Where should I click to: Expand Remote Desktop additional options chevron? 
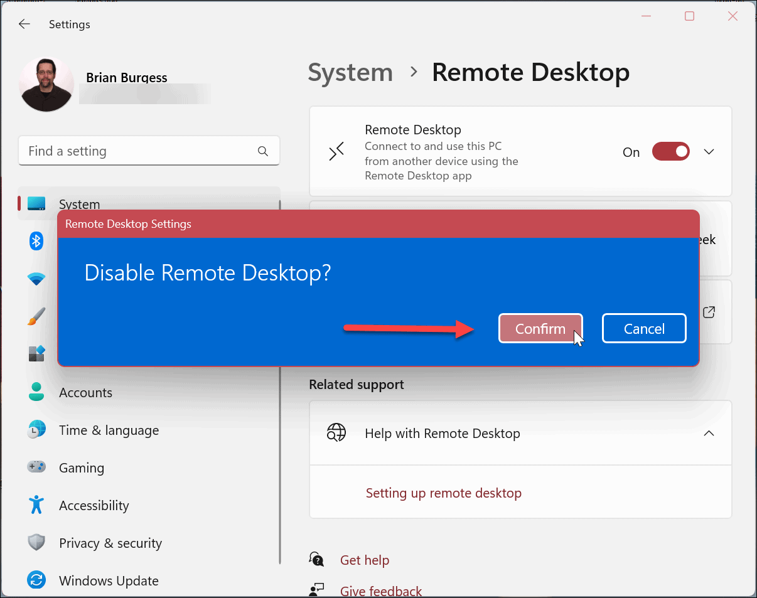coord(709,151)
